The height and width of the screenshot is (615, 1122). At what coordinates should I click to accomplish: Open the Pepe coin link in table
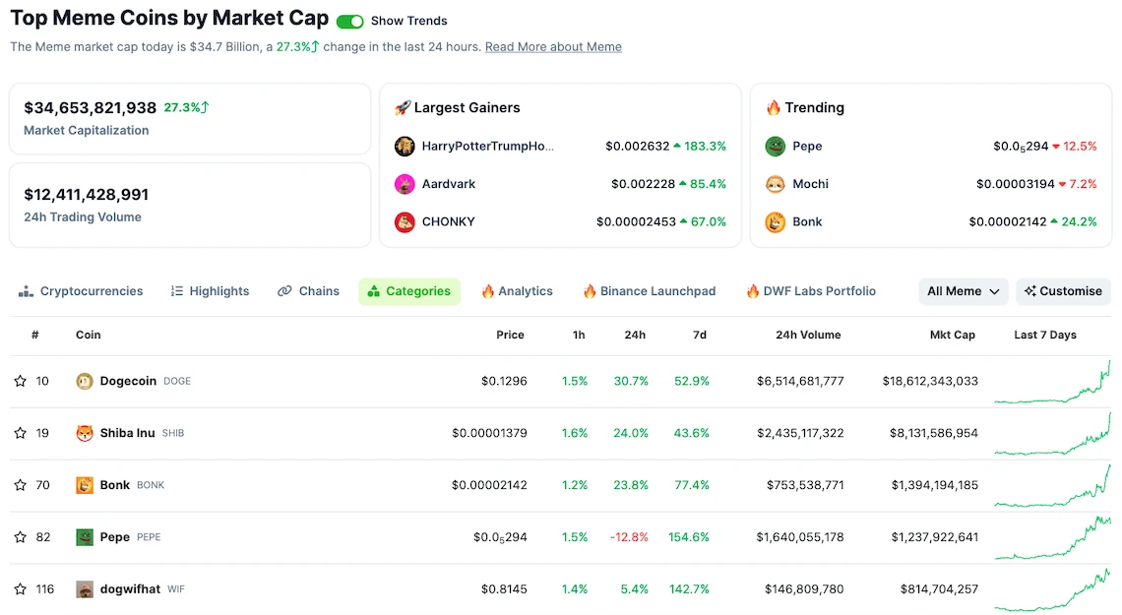coord(114,537)
